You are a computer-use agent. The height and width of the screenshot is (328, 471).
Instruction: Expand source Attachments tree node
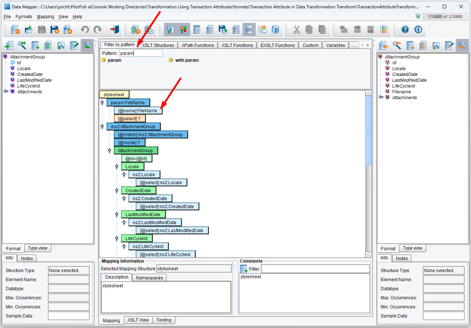tap(6, 92)
